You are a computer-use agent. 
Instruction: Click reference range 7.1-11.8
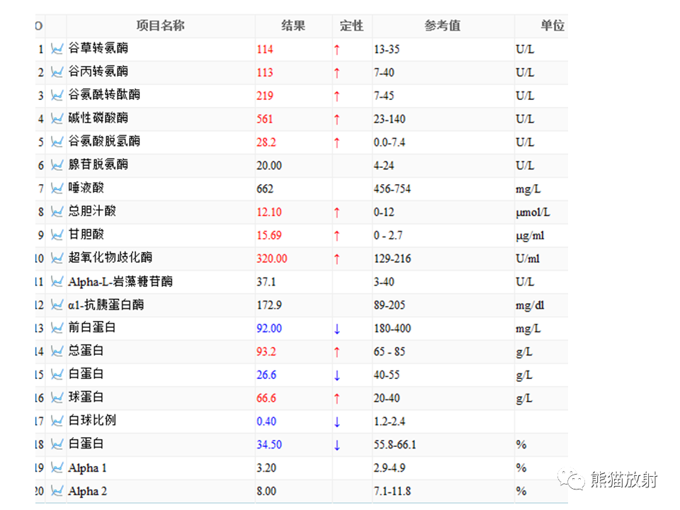[392, 491]
